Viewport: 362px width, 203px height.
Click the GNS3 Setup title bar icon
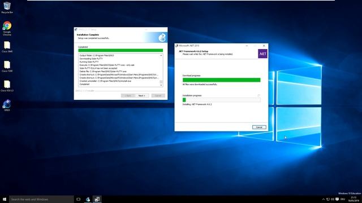(76, 30)
